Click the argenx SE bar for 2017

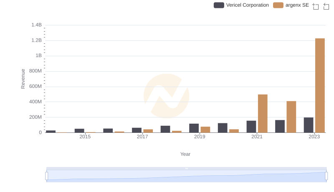point(148,131)
